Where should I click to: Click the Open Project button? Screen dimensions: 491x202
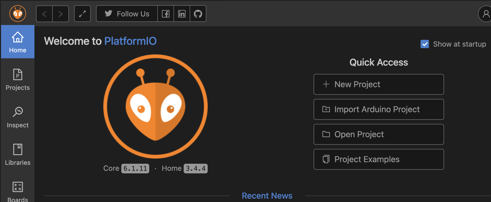[379, 134]
